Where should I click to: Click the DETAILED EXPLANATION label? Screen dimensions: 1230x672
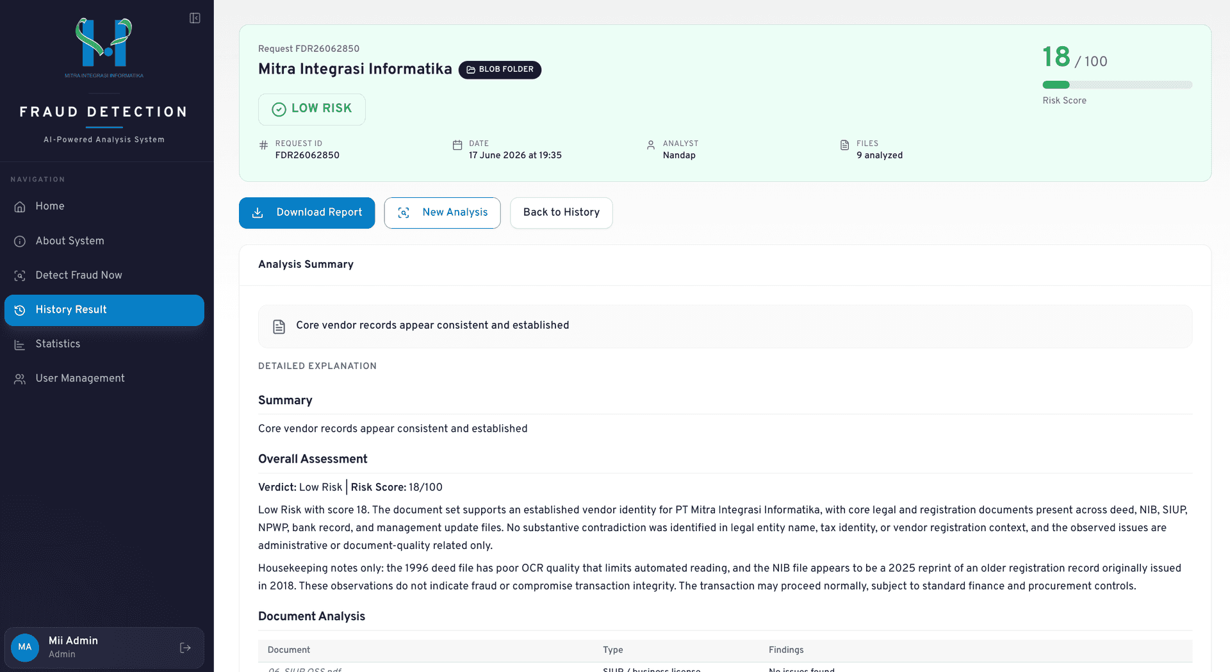(x=317, y=366)
